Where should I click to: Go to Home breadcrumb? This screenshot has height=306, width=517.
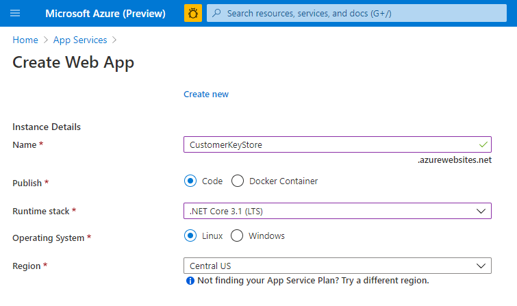point(25,40)
